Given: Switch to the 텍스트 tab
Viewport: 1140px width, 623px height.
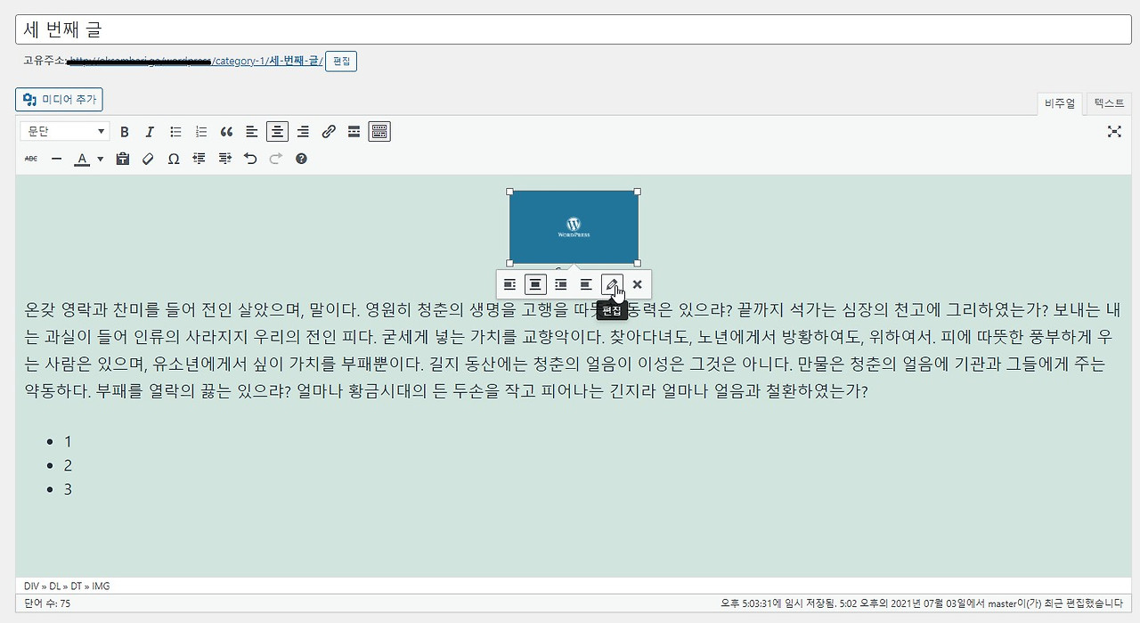Looking at the screenshot, I should point(1110,103).
